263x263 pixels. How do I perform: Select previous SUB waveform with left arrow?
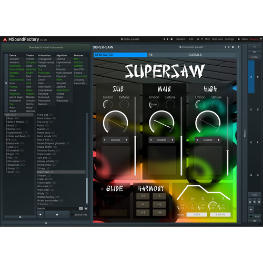(x=105, y=140)
